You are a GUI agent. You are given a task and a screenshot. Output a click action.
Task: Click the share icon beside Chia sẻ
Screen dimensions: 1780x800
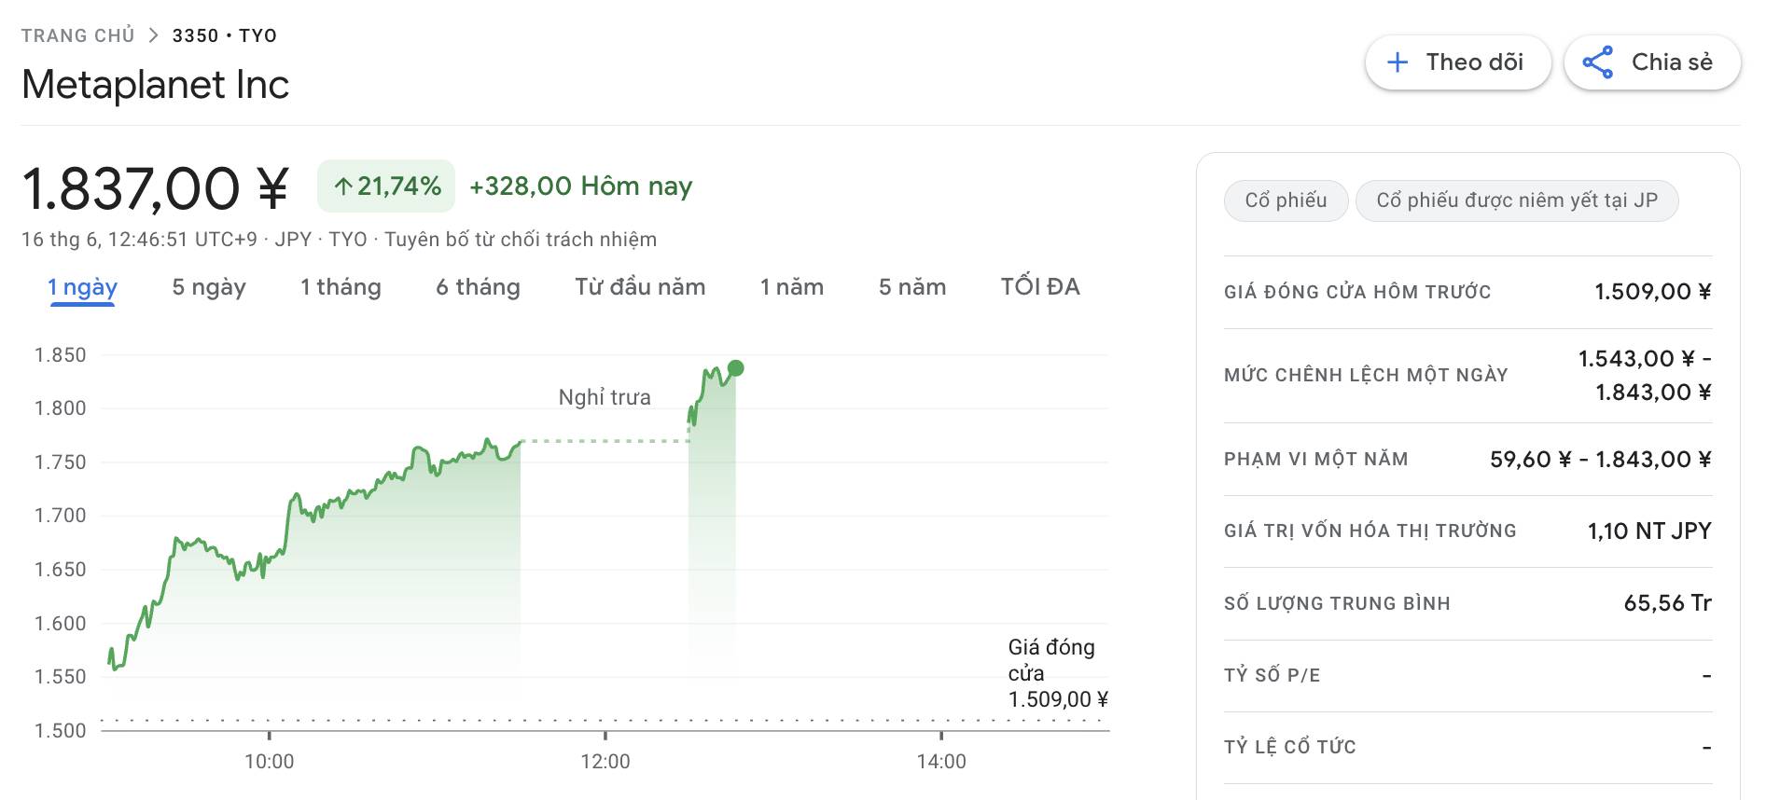[x=1597, y=62]
